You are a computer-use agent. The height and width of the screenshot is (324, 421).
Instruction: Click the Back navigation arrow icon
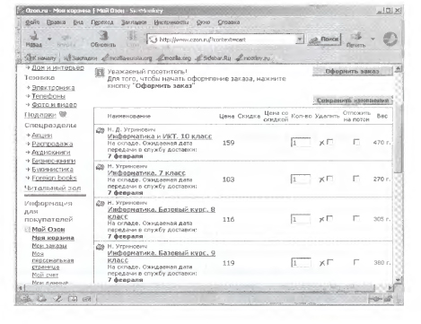[x=34, y=36]
